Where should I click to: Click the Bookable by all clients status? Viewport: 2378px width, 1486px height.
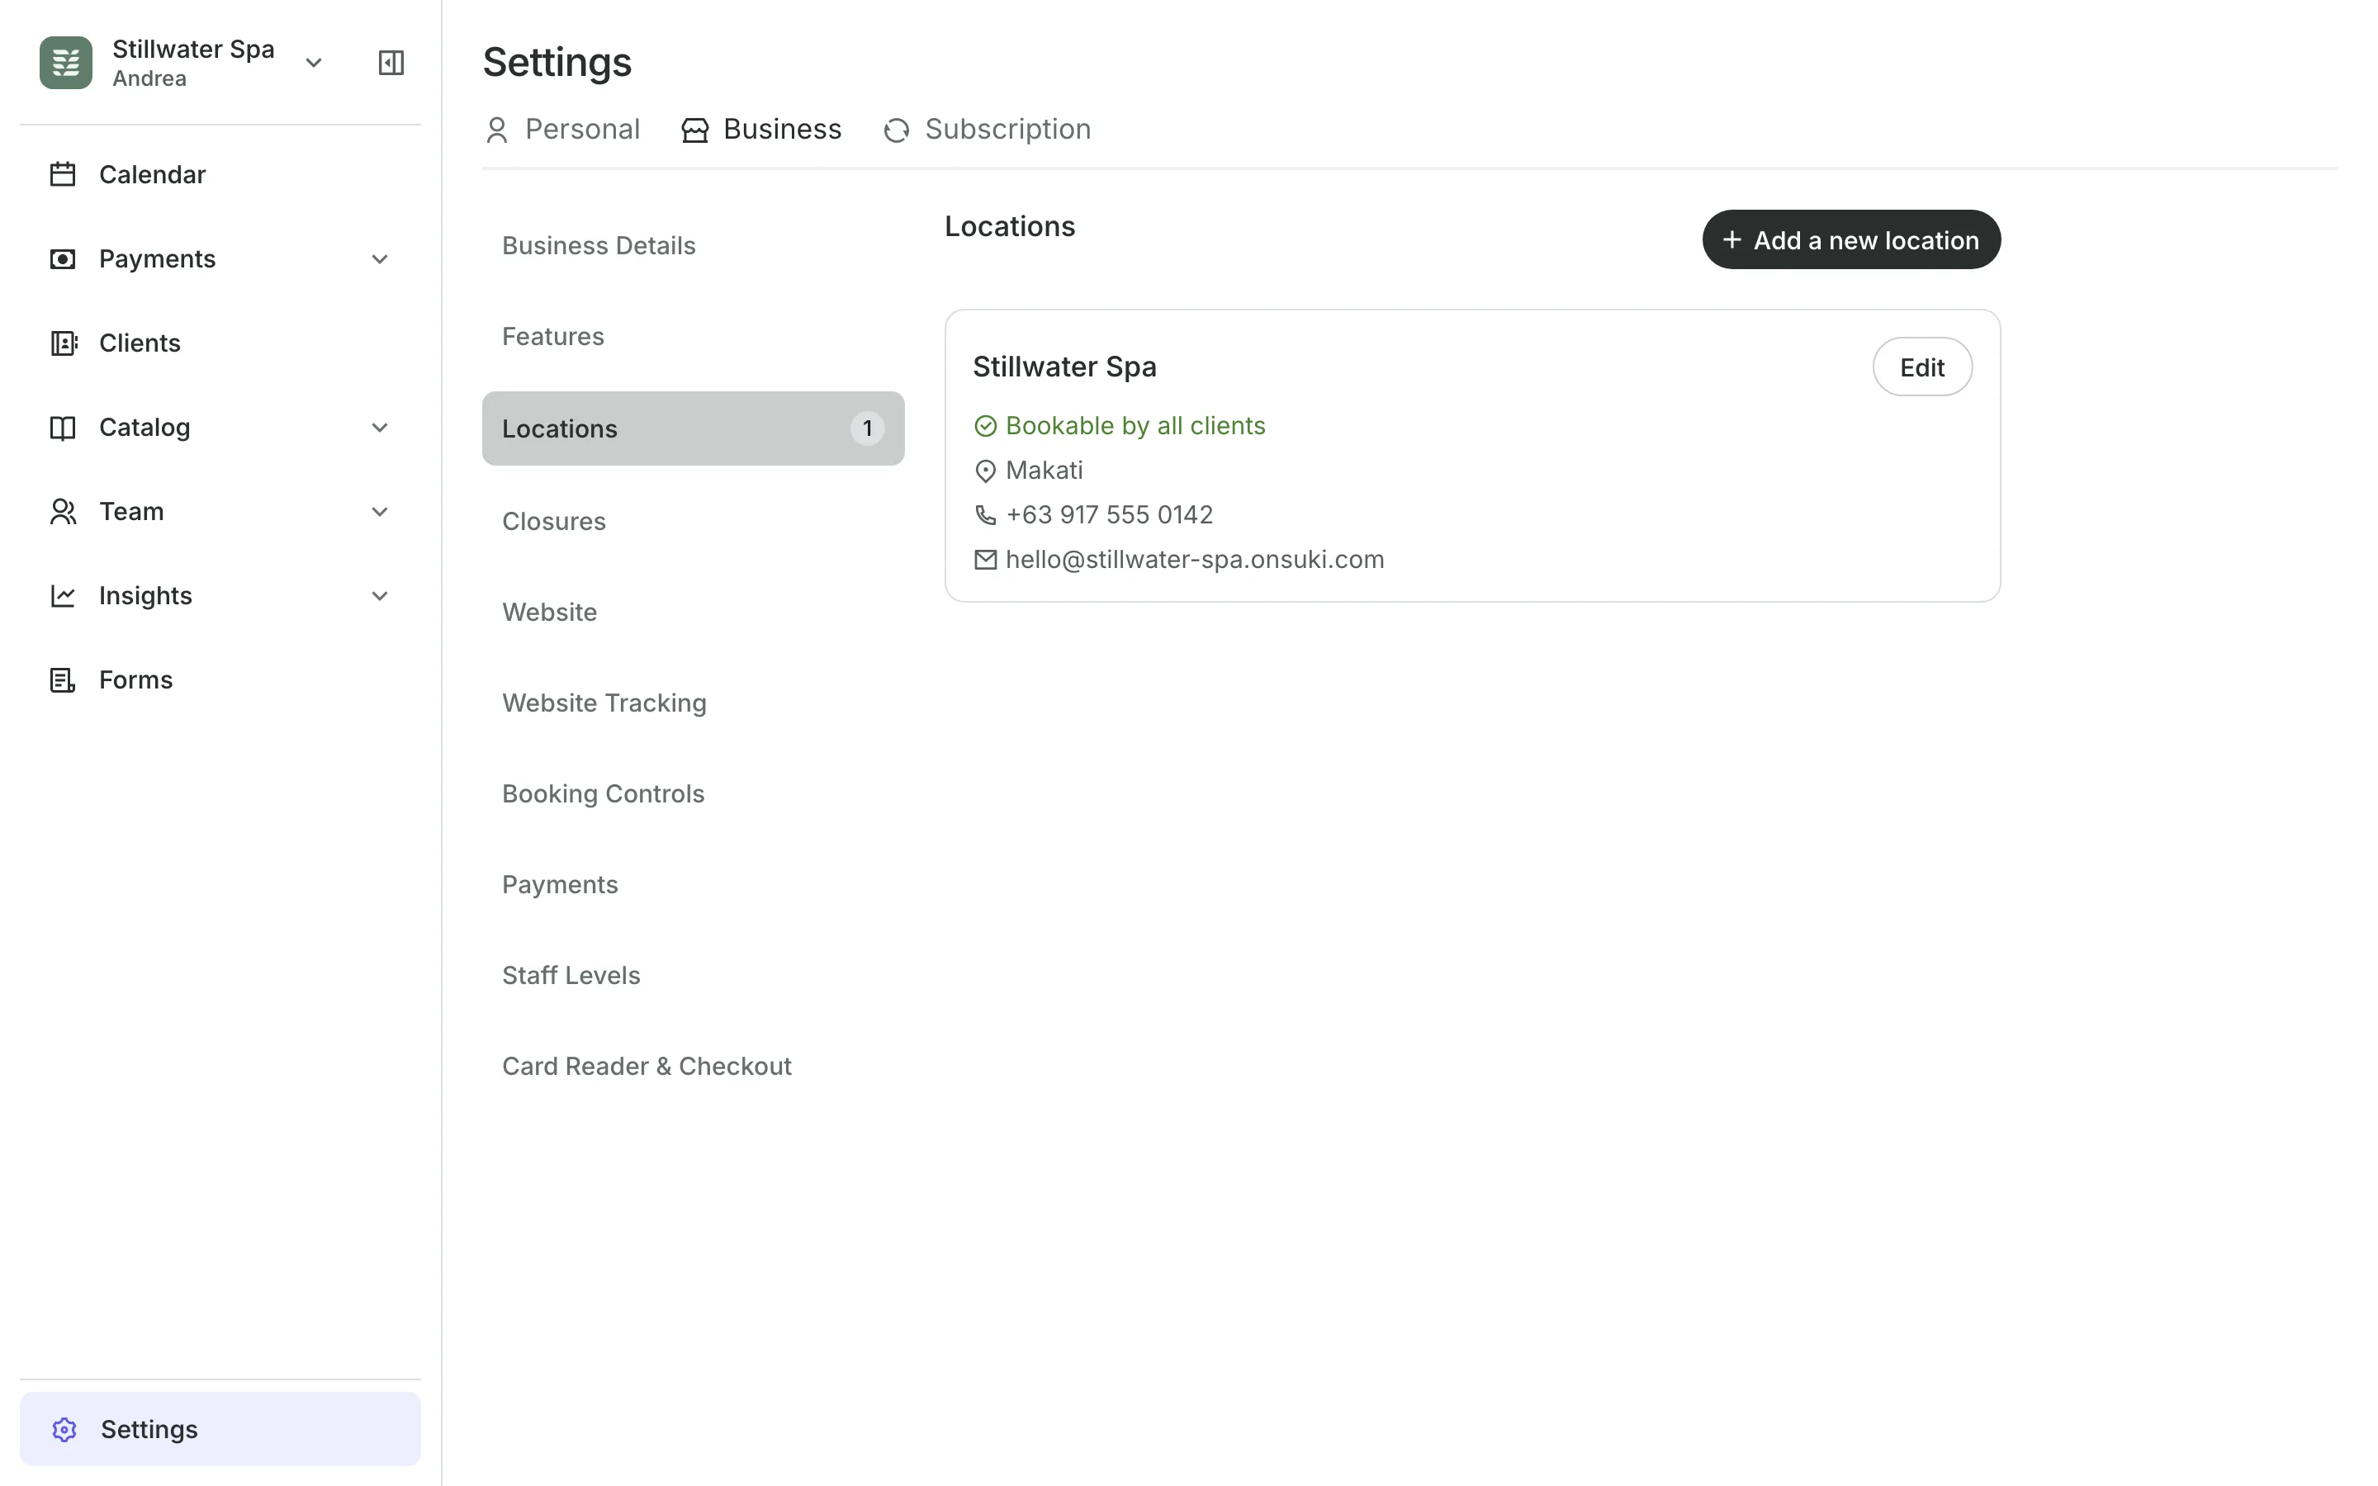pos(1135,425)
